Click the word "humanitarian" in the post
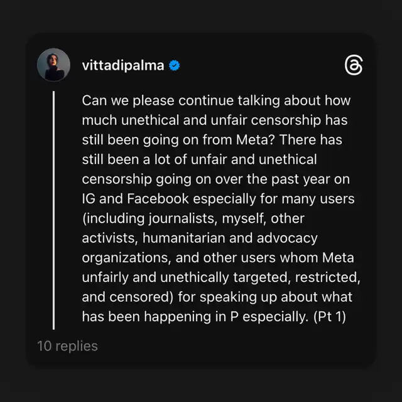 pyautogui.click(x=184, y=238)
